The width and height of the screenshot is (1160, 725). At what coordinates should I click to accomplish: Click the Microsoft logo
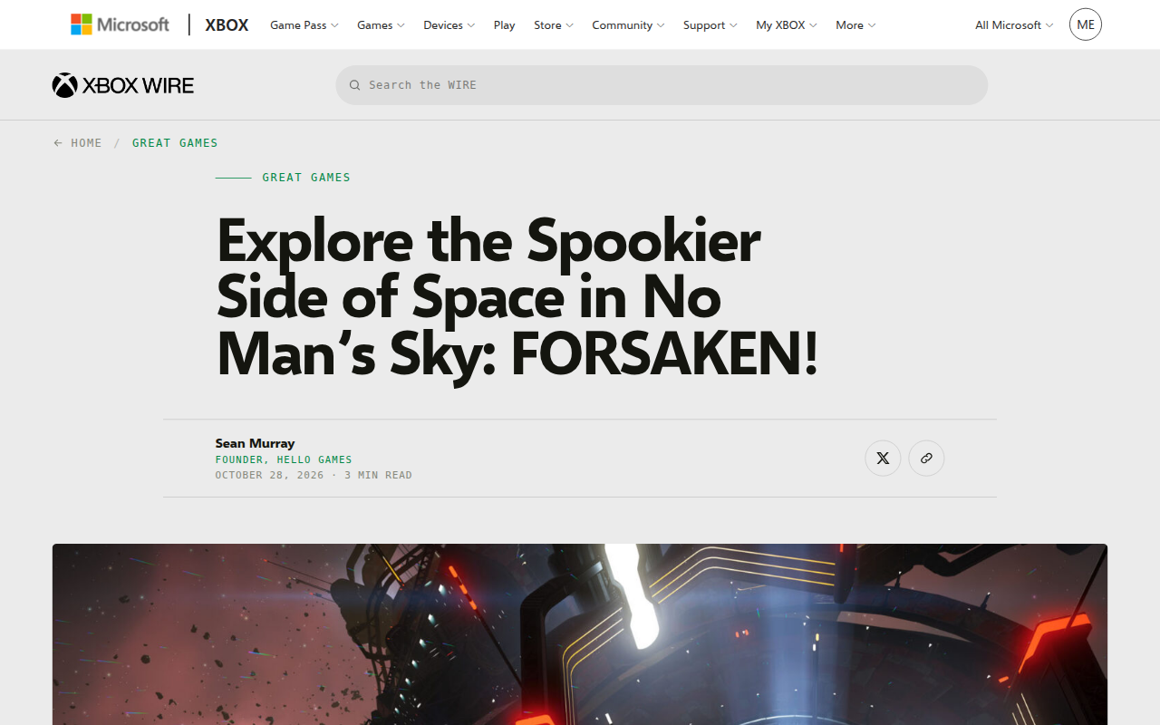[x=120, y=24]
